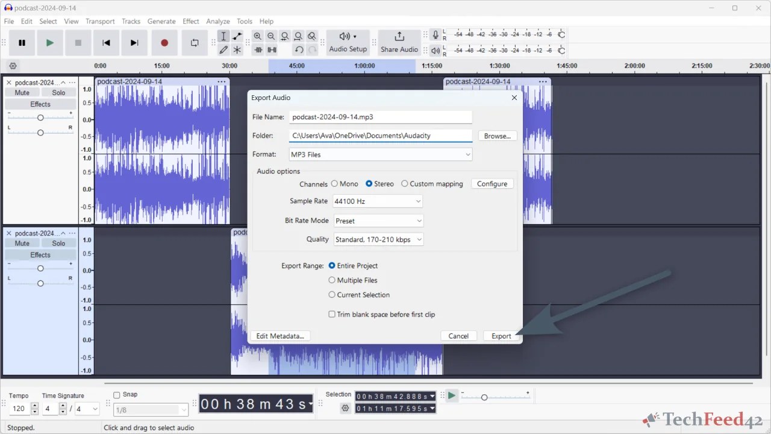771x434 pixels.
Task: Open the Sample Rate 44100 Hz dropdown
Action: click(378, 201)
